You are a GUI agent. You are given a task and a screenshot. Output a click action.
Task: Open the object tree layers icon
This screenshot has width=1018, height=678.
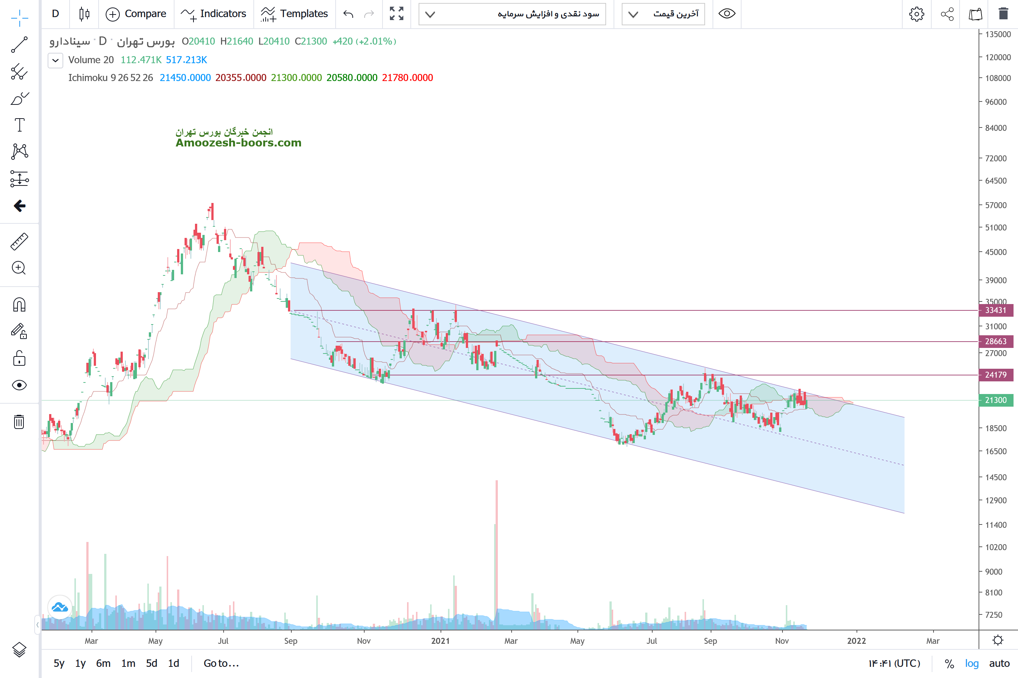point(19,649)
